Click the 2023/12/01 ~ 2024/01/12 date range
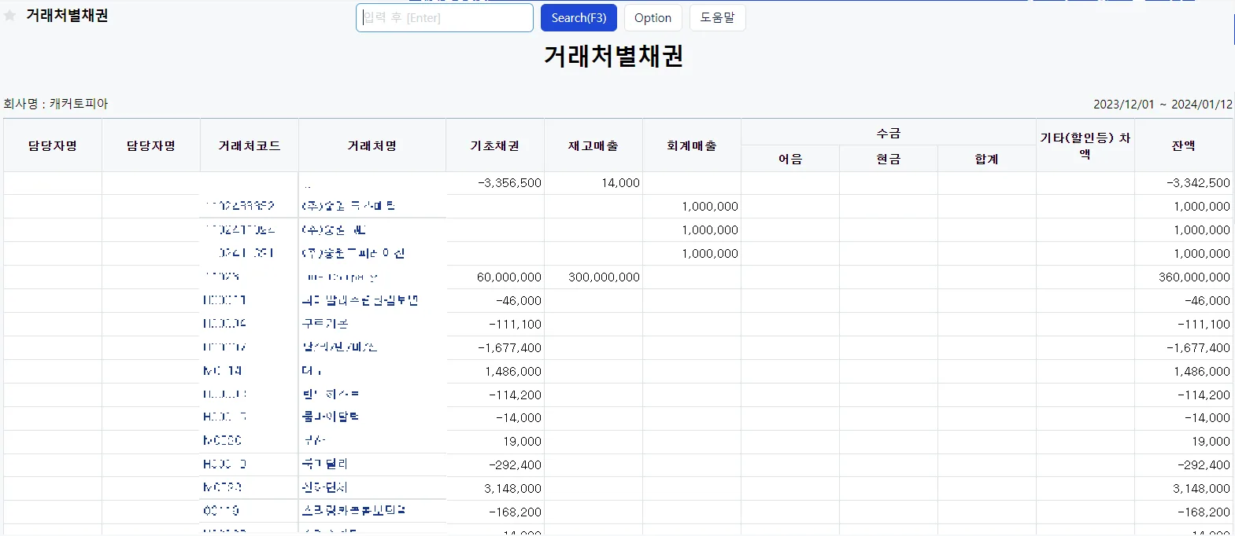Image resolution: width=1235 pixels, height=536 pixels. (x=1163, y=104)
